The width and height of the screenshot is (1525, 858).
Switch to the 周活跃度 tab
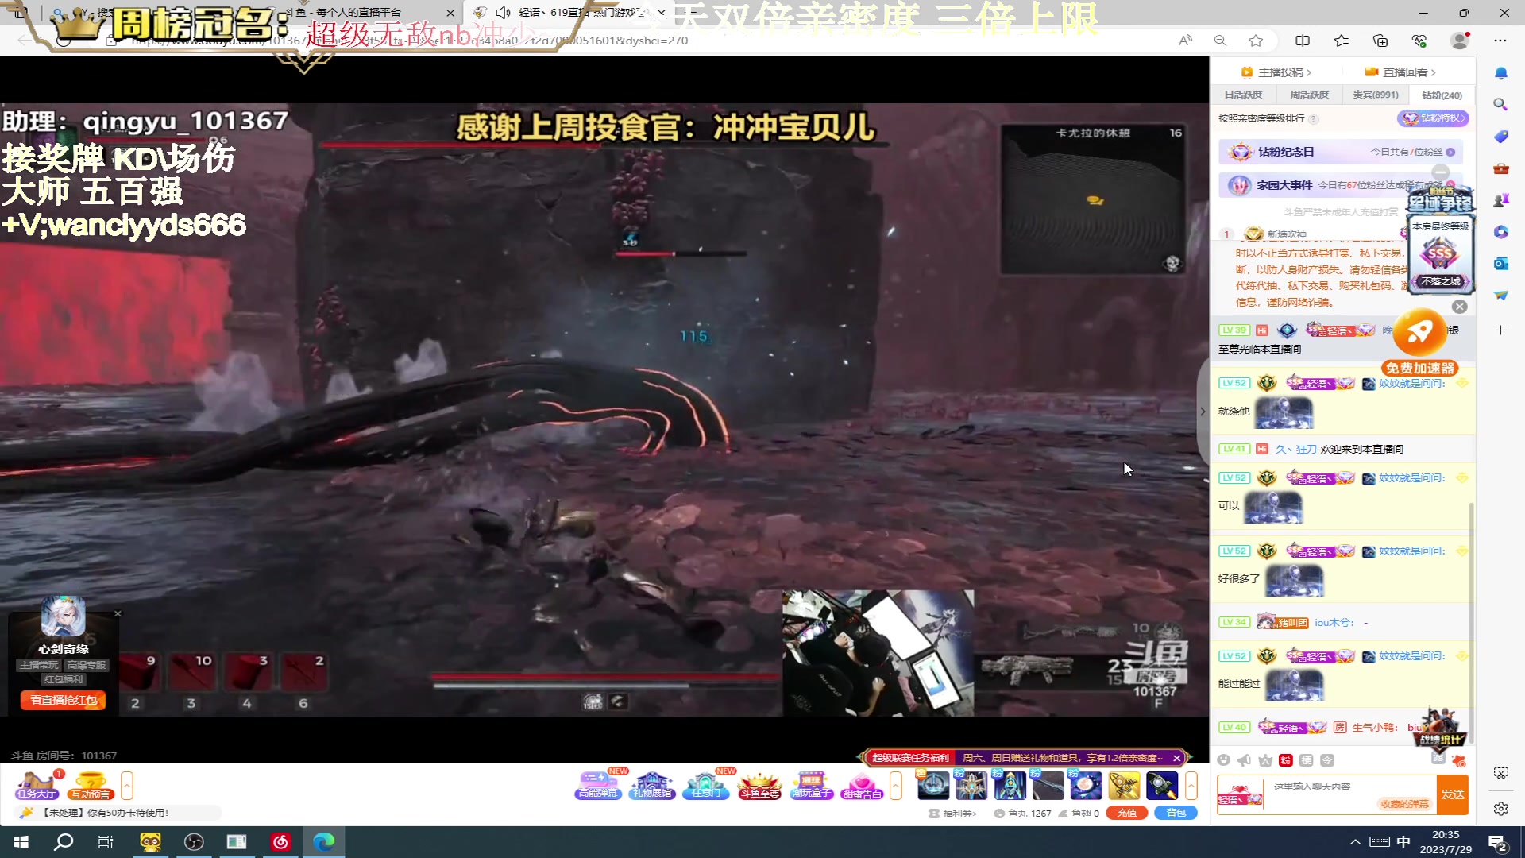click(1309, 95)
